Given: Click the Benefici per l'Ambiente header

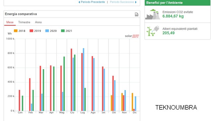Looking at the screenshot, I should (165, 3).
